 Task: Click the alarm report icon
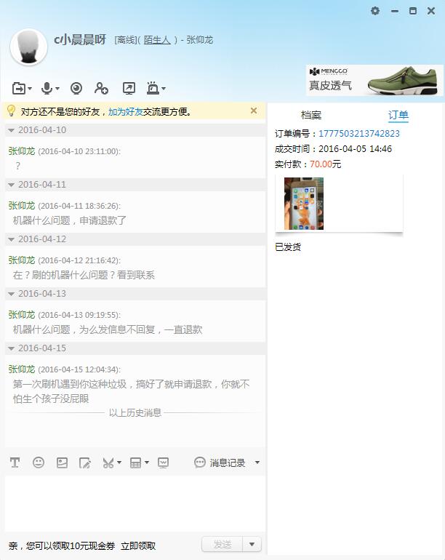pos(153,88)
